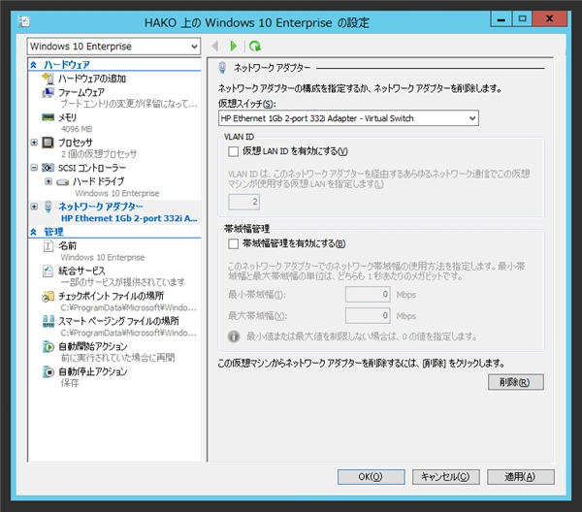Collapse the 管理 section
The width and height of the screenshot is (582, 512).
33,232
